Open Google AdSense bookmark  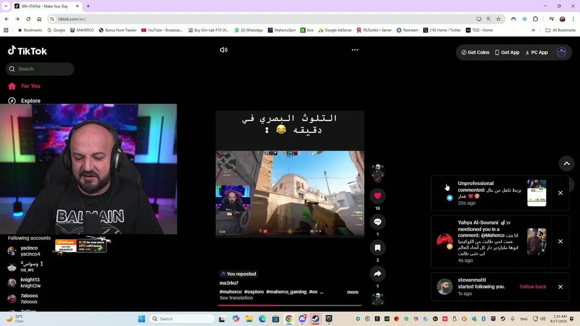click(x=334, y=30)
